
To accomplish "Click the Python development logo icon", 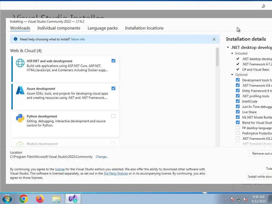I will (20, 118).
